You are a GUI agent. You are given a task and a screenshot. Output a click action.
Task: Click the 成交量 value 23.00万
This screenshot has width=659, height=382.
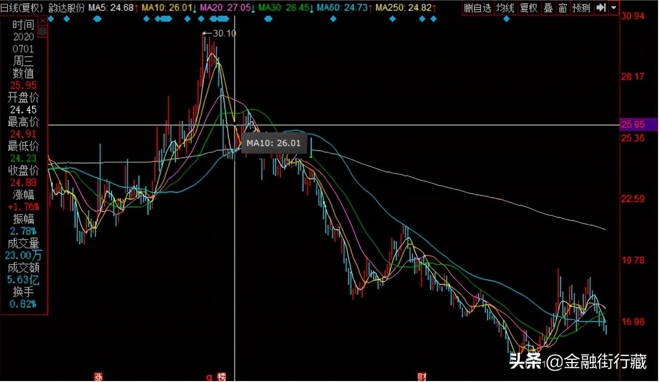[x=24, y=256]
